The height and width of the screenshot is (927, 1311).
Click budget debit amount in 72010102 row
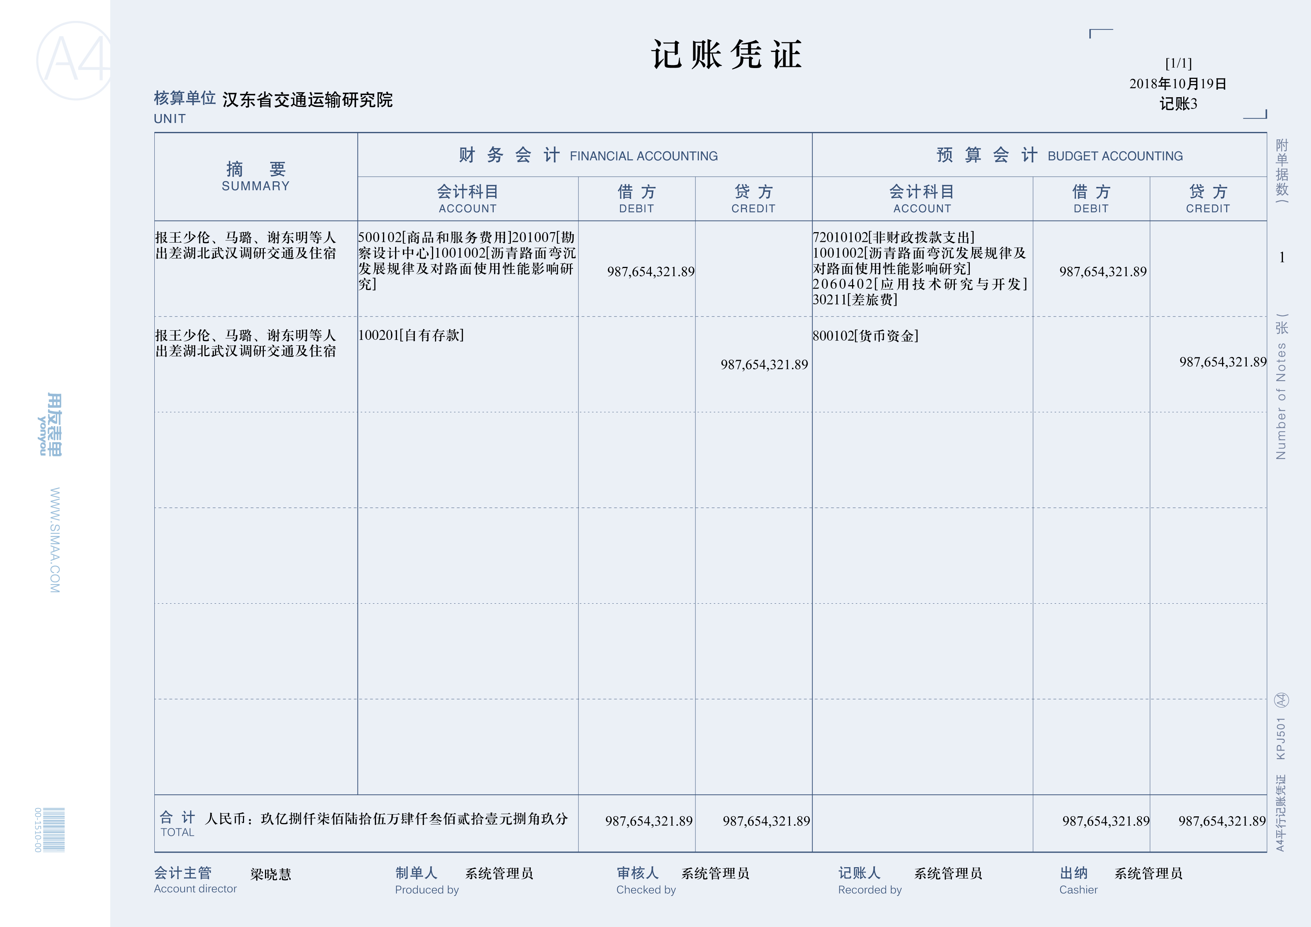point(1103,271)
